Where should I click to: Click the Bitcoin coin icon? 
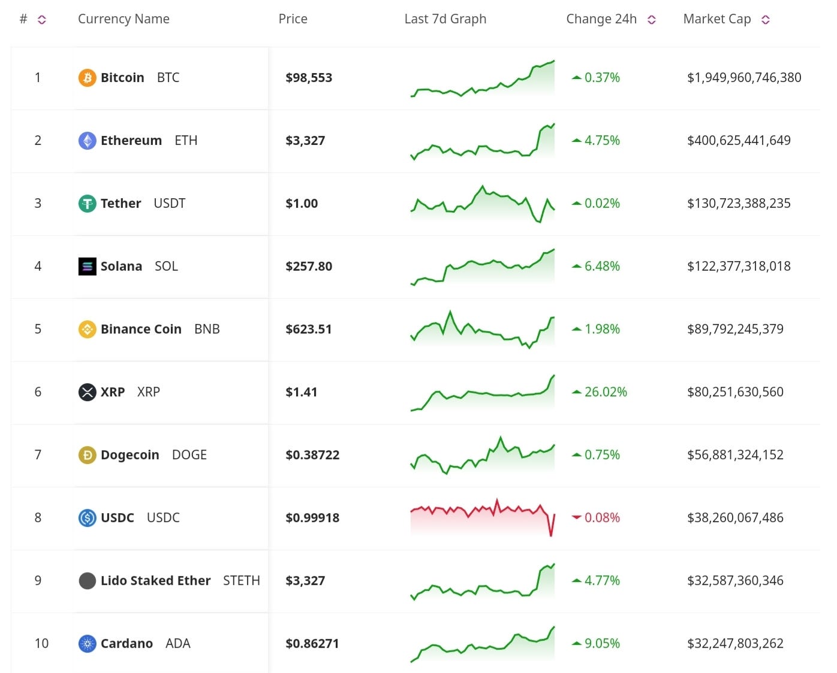(x=88, y=78)
